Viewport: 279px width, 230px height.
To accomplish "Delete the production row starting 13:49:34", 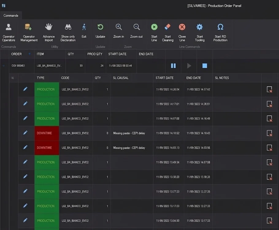I will point(269,162).
